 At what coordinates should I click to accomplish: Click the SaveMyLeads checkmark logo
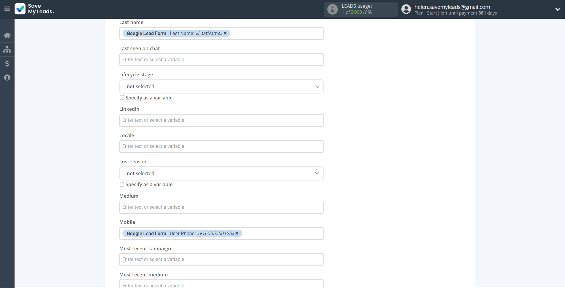[20, 9]
